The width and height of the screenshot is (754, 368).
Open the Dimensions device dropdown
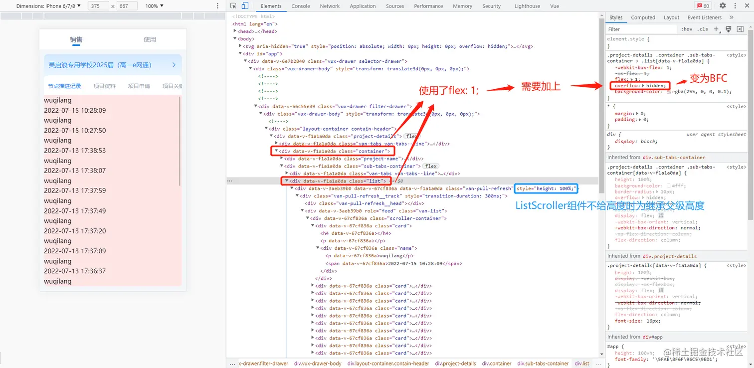click(x=48, y=6)
